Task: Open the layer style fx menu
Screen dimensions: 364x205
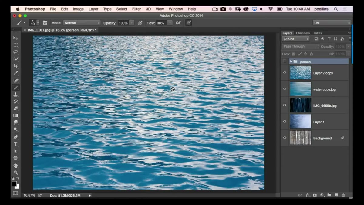Action: pyautogui.click(x=308, y=195)
